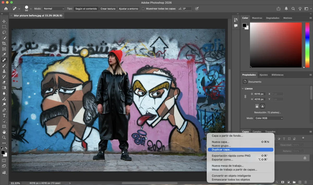Select the Frame tool
Screen dimensions: 313x185
[x=4, y=49]
